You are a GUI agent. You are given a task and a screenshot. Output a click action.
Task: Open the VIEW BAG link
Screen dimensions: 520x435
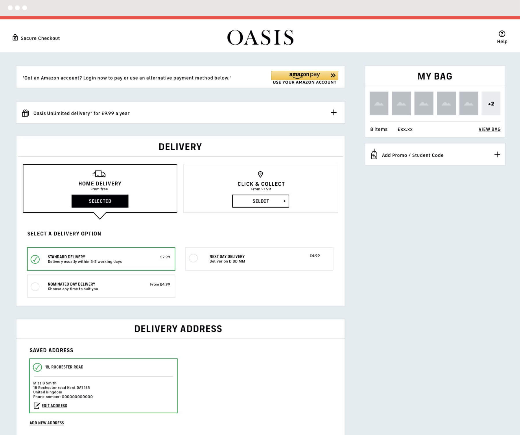(x=489, y=129)
